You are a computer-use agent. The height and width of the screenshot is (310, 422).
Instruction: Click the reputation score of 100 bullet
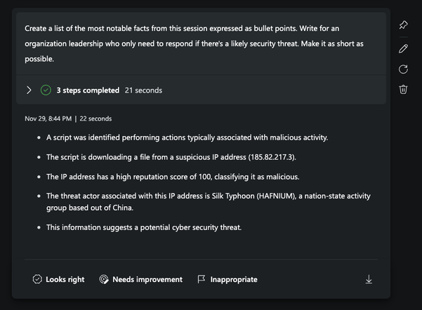pos(173,177)
